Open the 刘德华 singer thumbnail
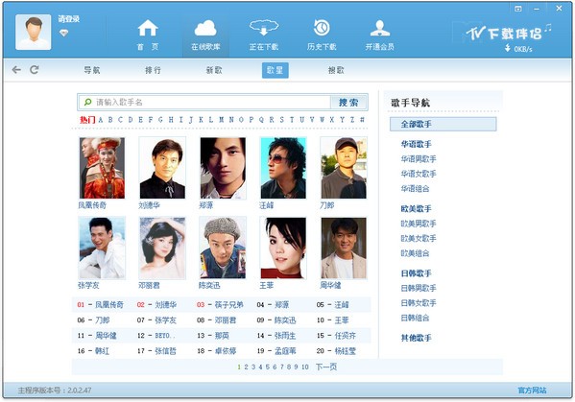 [x=162, y=168]
